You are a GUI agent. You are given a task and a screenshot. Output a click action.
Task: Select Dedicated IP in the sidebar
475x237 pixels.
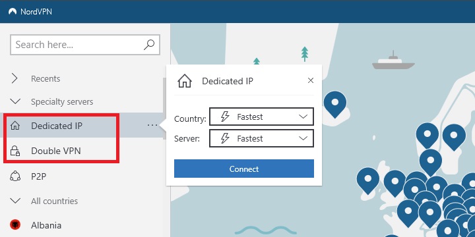click(x=82, y=126)
